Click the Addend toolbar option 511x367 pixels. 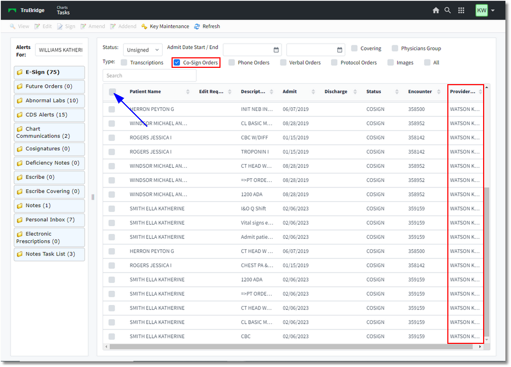(x=123, y=26)
